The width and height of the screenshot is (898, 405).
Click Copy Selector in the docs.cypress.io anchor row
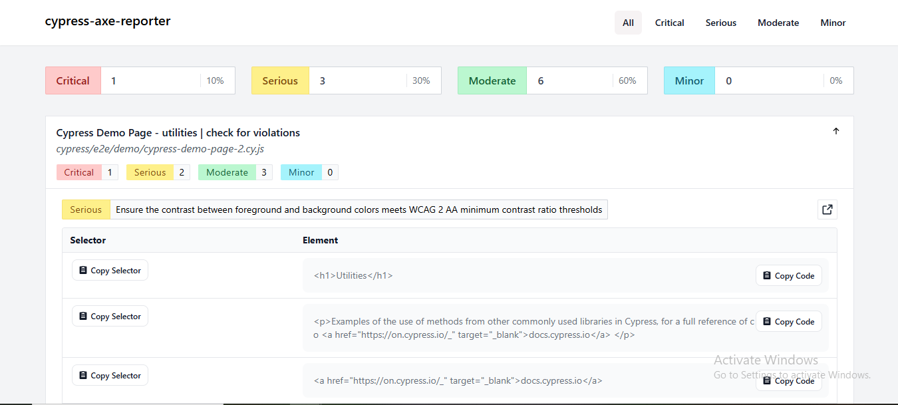pos(110,376)
